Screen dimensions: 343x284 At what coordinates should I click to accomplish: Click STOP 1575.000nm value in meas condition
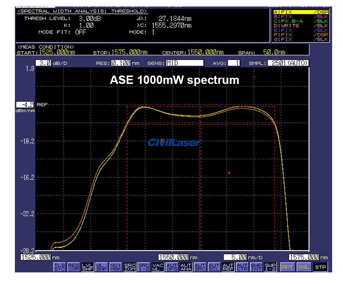click(129, 52)
